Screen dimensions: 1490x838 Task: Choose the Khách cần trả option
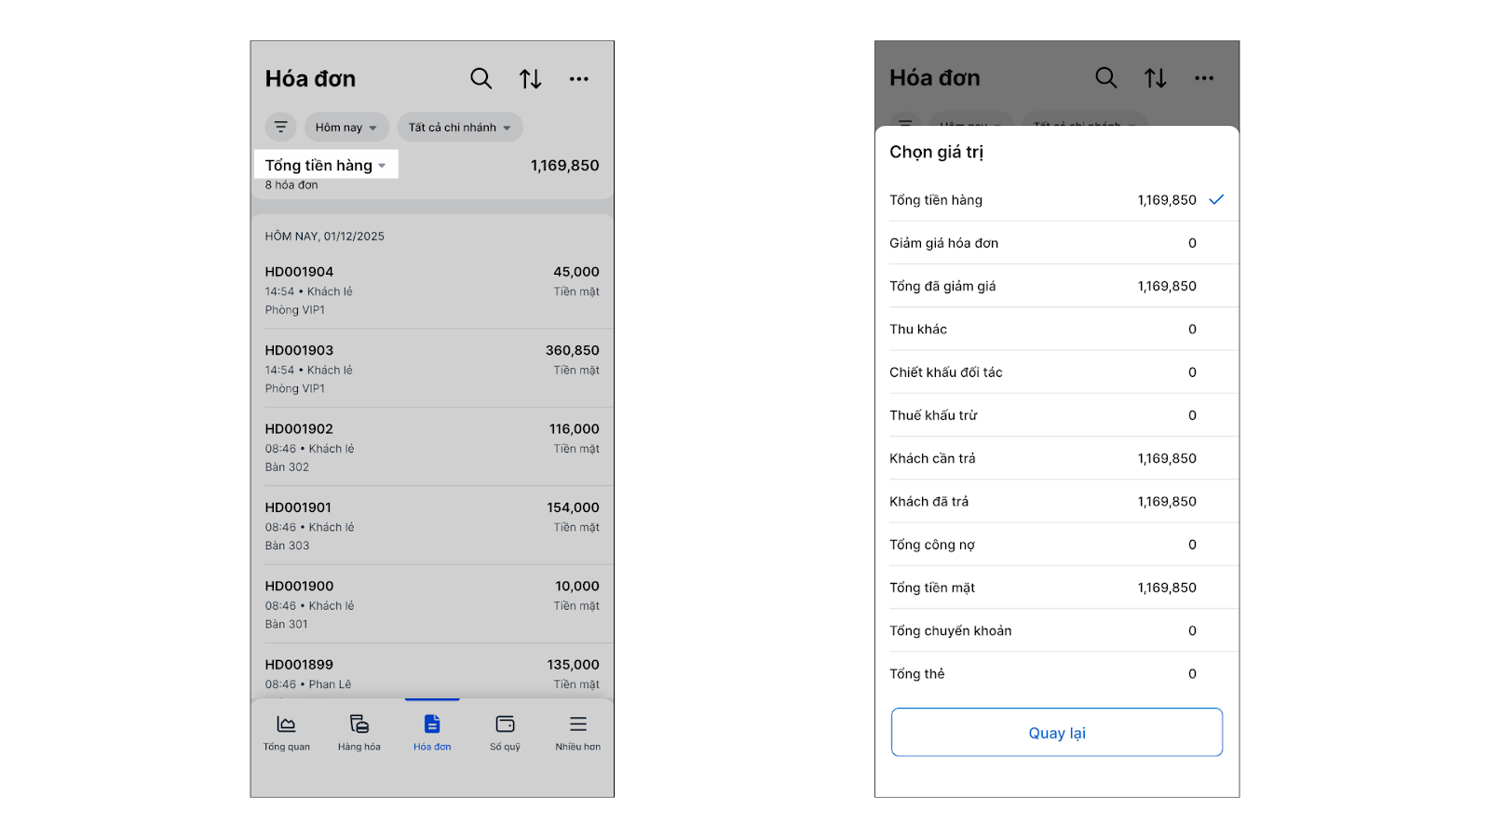click(x=1056, y=458)
